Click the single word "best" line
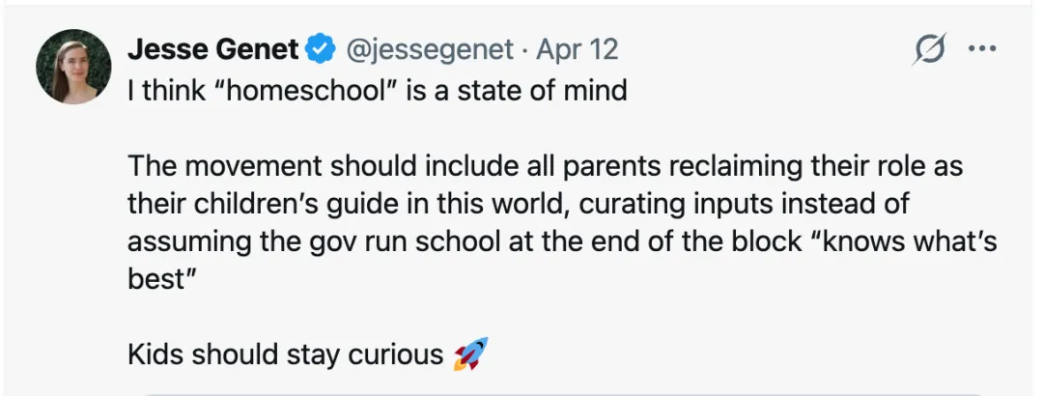The height and width of the screenshot is (396, 1043). (155, 279)
